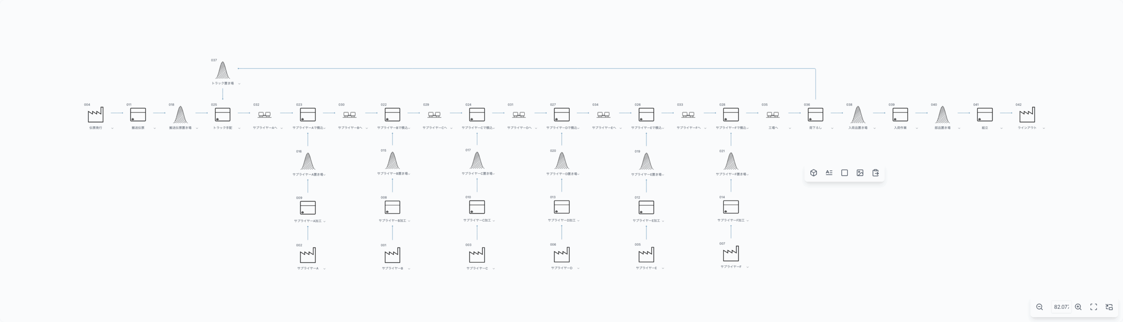Click the zoom percentage input field
The height and width of the screenshot is (322, 1123).
click(x=1061, y=307)
